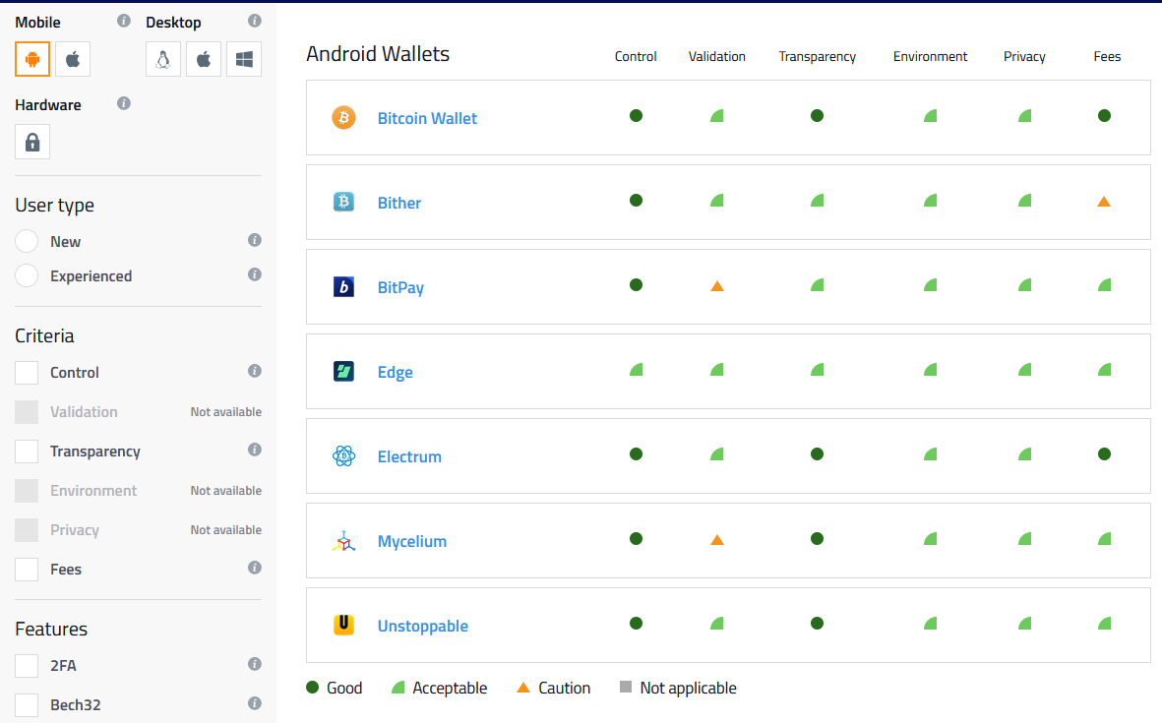
Task: Open the Mycelium wallet link
Action: (x=412, y=541)
